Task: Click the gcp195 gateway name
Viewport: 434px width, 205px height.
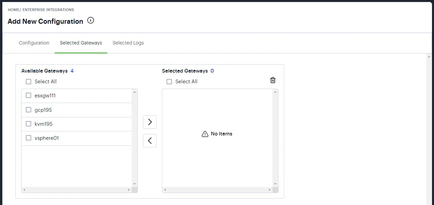Action: pyautogui.click(x=43, y=110)
